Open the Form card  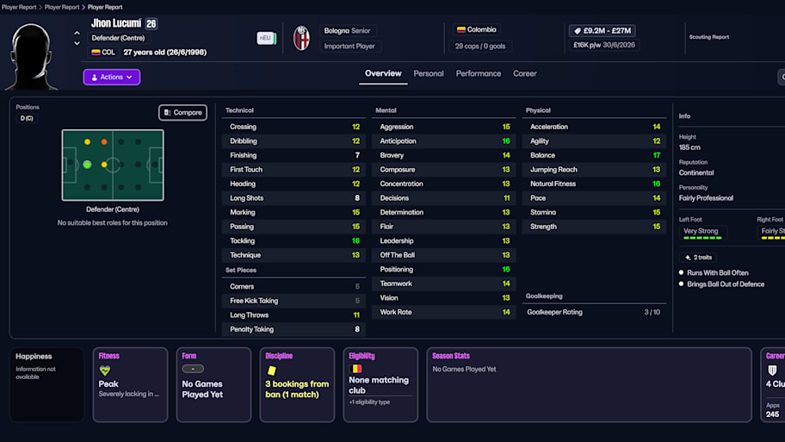coord(213,385)
